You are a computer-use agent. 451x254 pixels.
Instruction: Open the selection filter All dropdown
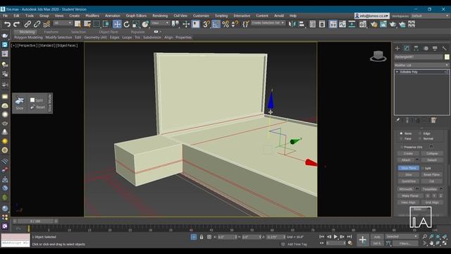[63, 23]
